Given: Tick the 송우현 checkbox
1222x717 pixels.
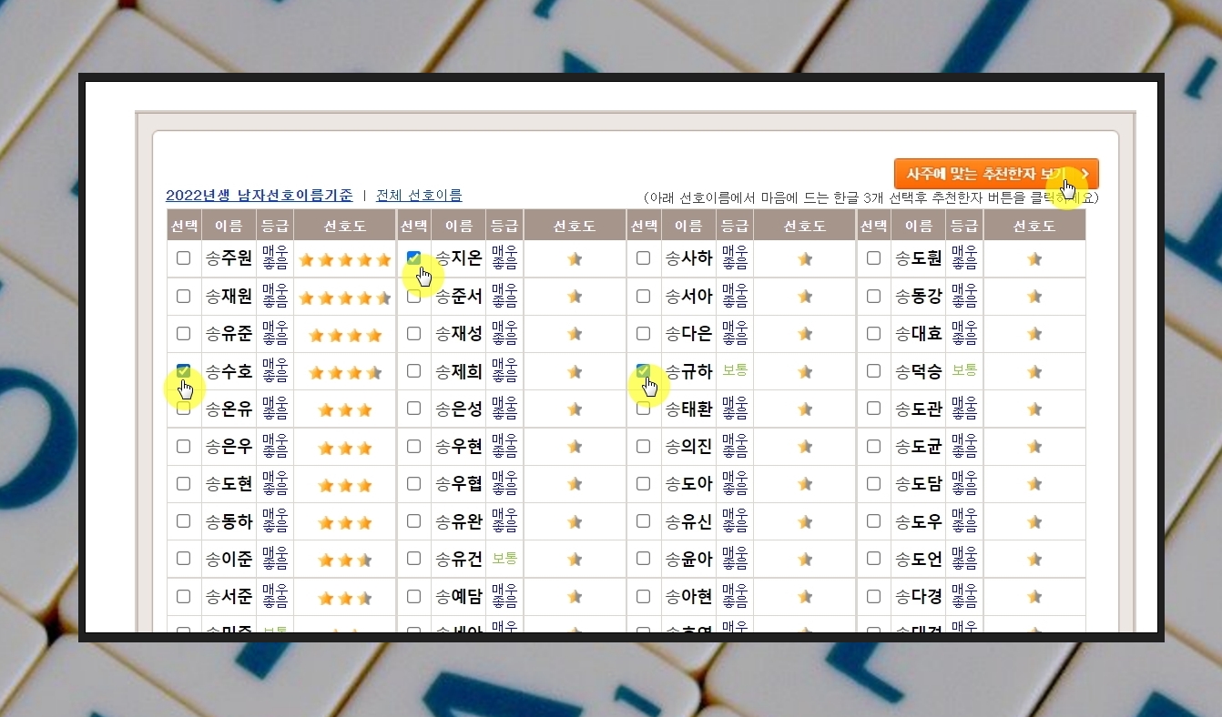Looking at the screenshot, I should coord(414,446).
